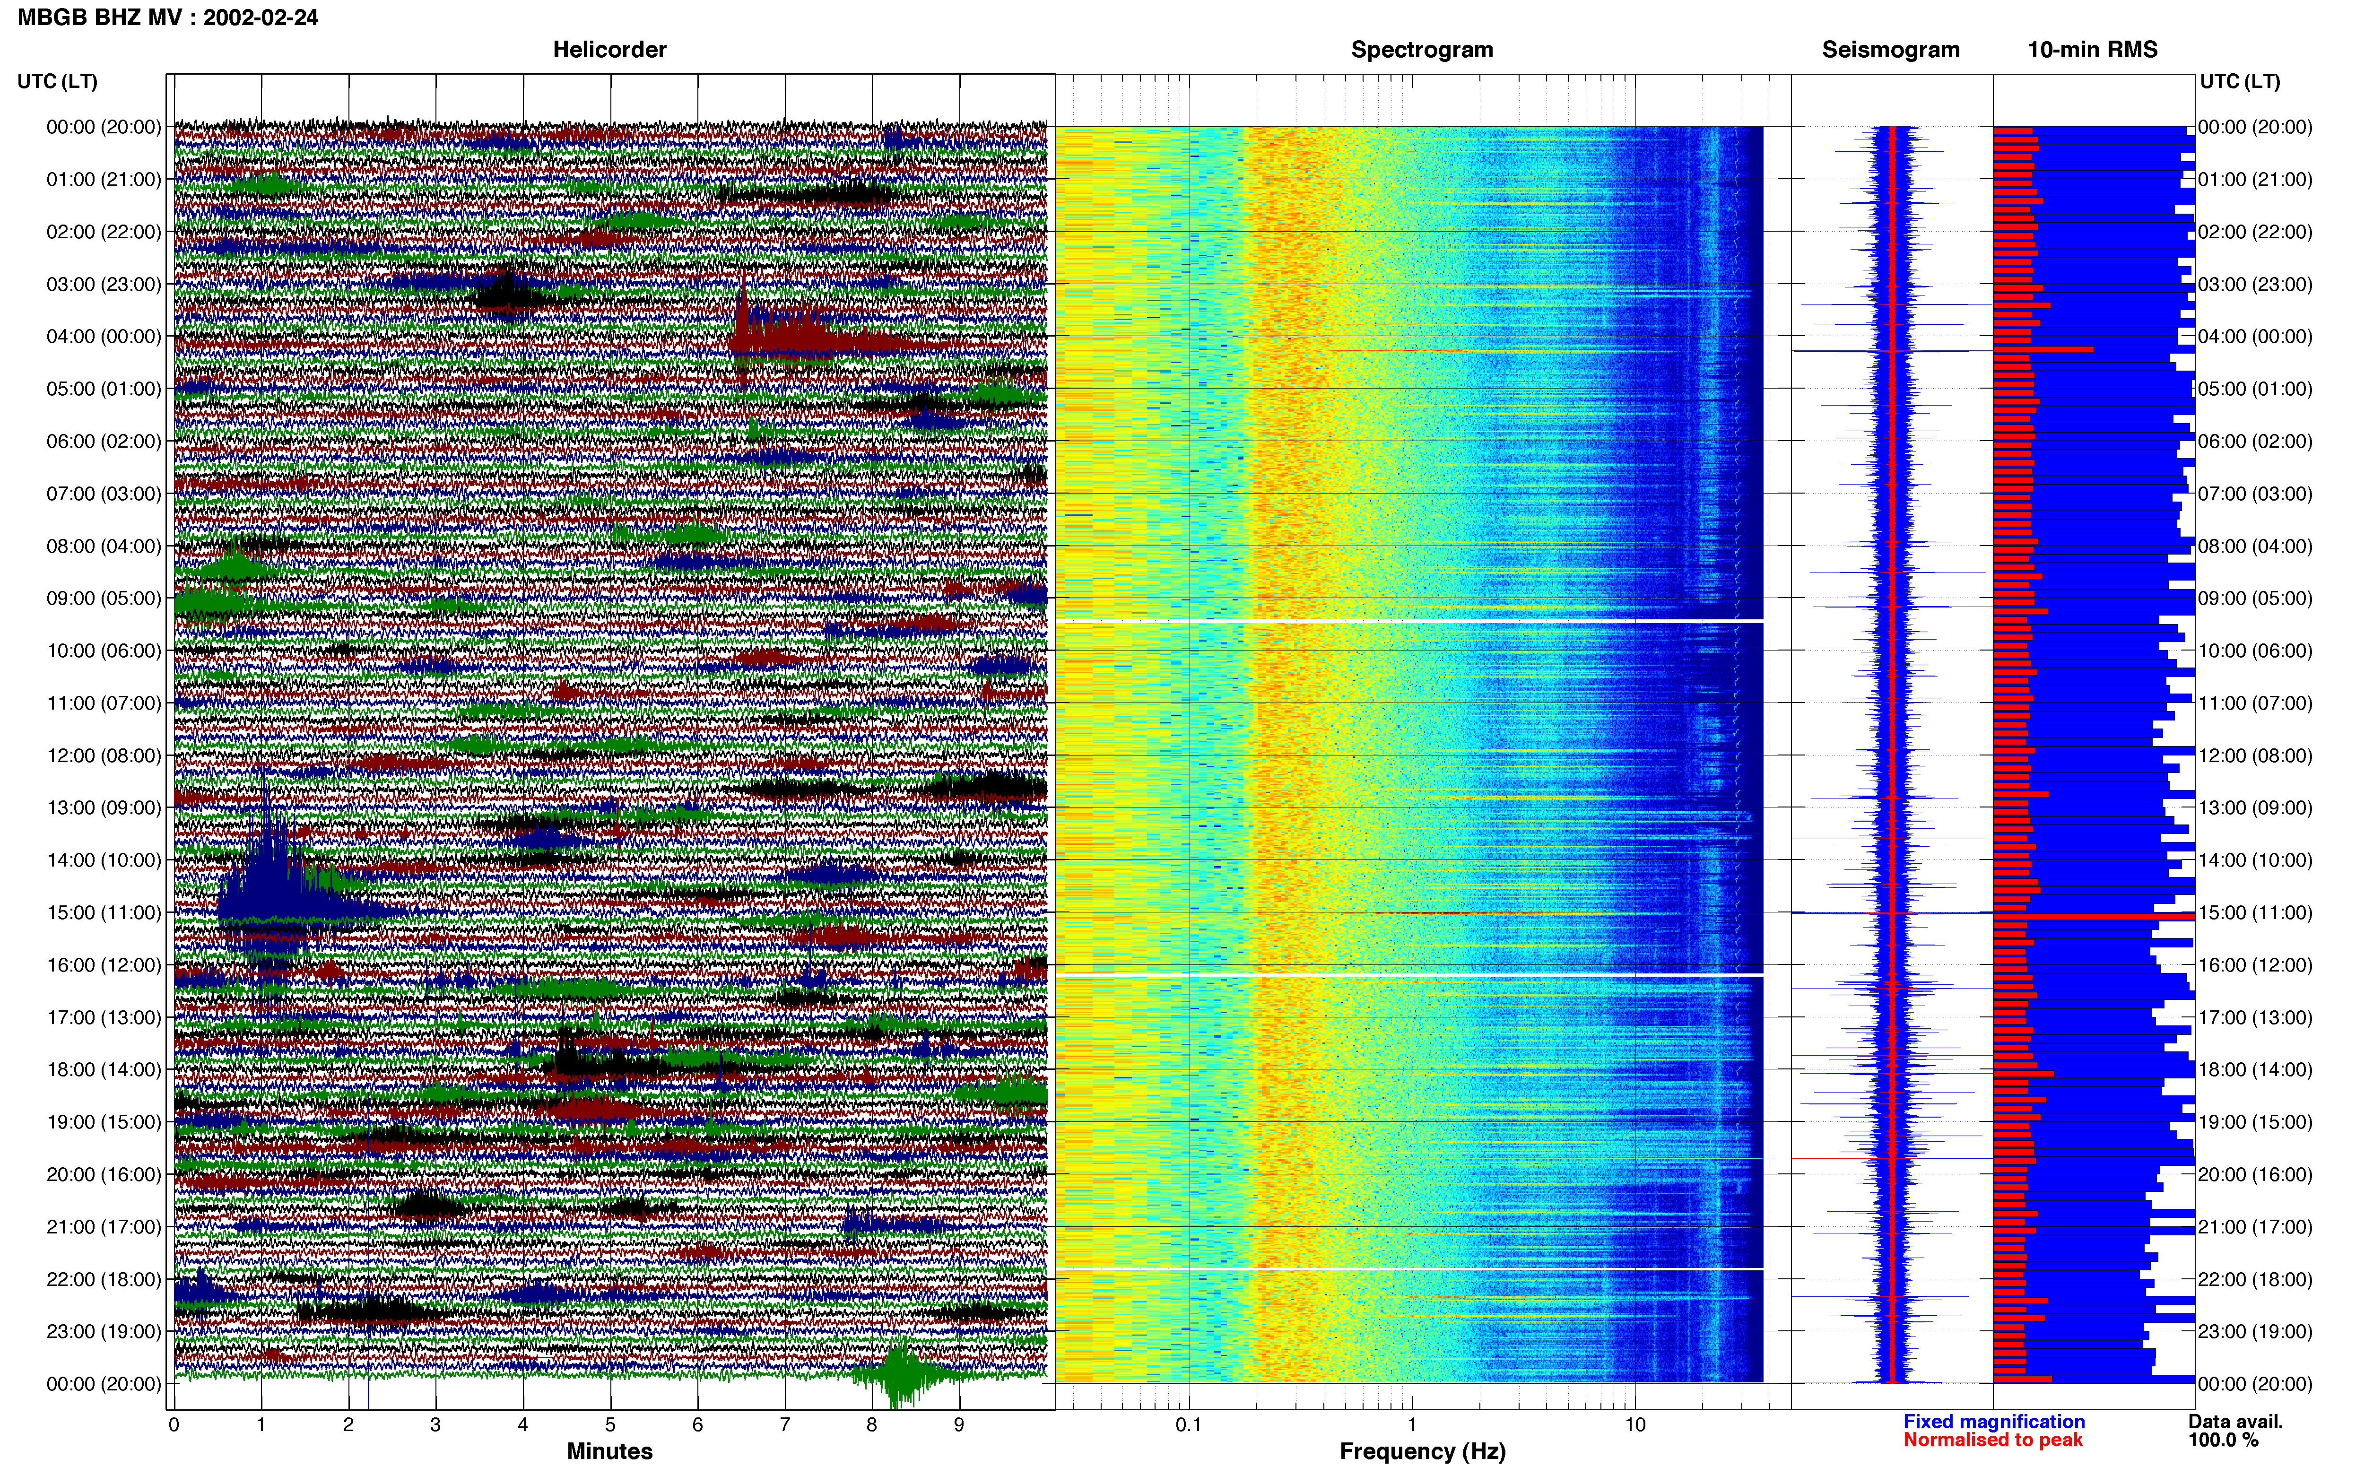This screenshot has width=2373, height=1484.
Task: Click the '0.1' tick on the Frequency axis
Action: pos(1189,1425)
